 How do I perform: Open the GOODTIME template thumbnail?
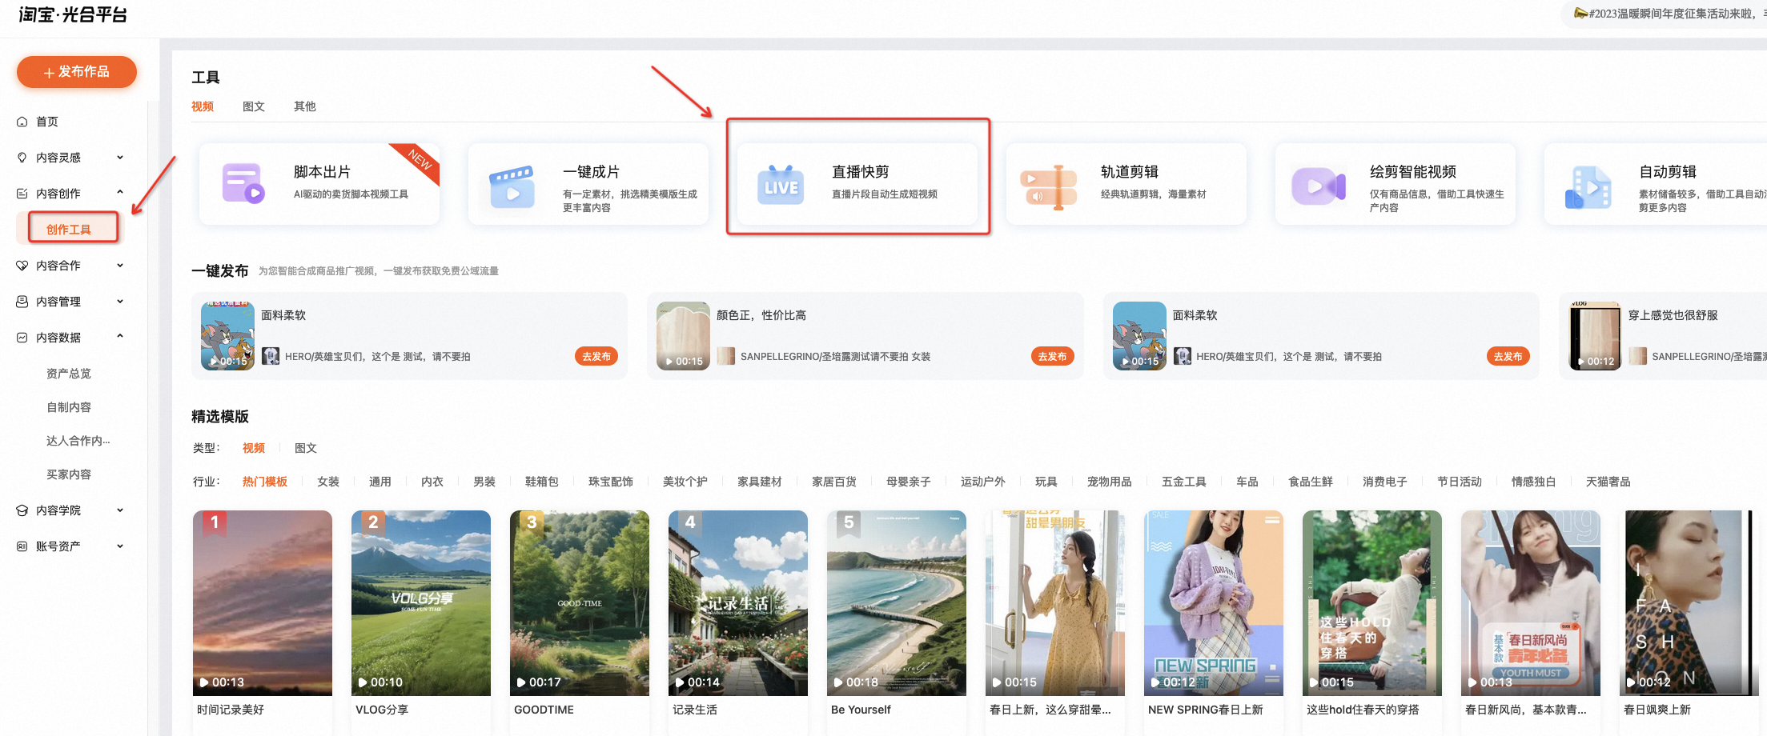click(580, 603)
